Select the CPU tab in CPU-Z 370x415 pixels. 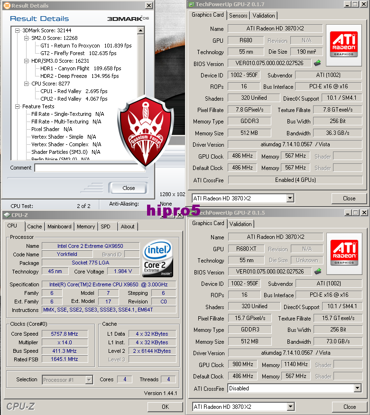coord(12,226)
